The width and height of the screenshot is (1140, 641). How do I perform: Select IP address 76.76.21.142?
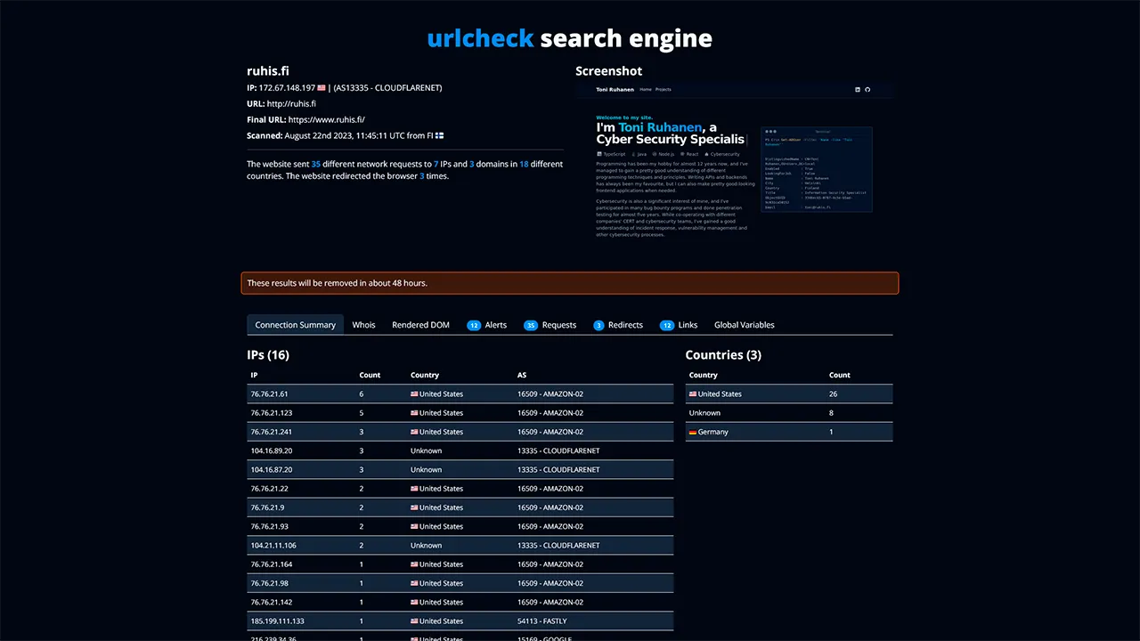coord(272,603)
